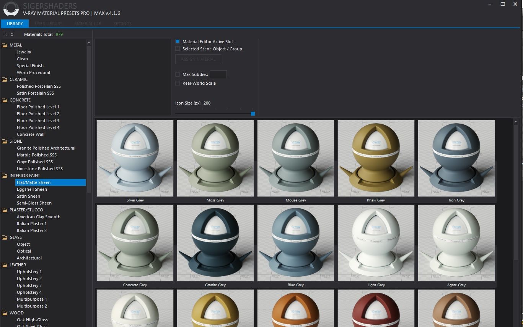The height and width of the screenshot is (327, 523).
Task: Open Floor Polished Level 1
Action: tap(38, 107)
